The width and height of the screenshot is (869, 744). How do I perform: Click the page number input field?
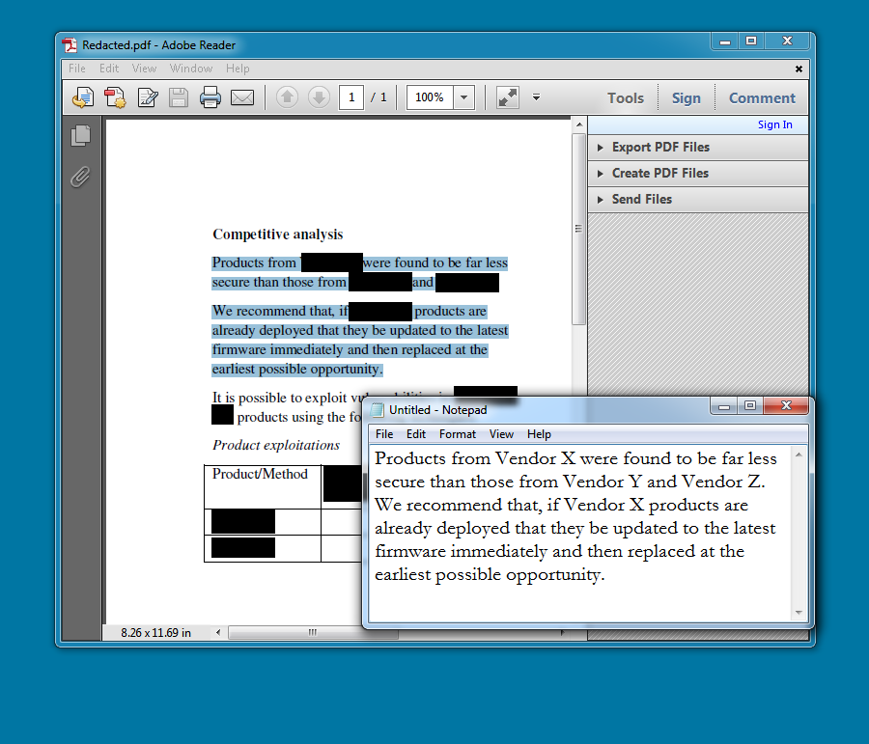[351, 98]
